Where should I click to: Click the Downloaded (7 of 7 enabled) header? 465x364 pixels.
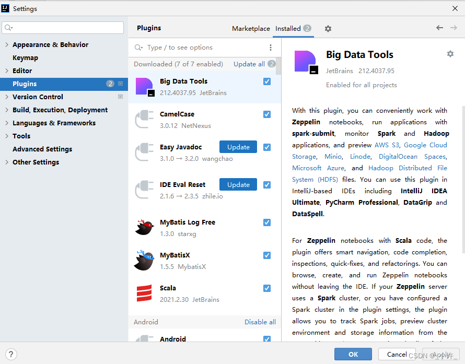point(178,64)
